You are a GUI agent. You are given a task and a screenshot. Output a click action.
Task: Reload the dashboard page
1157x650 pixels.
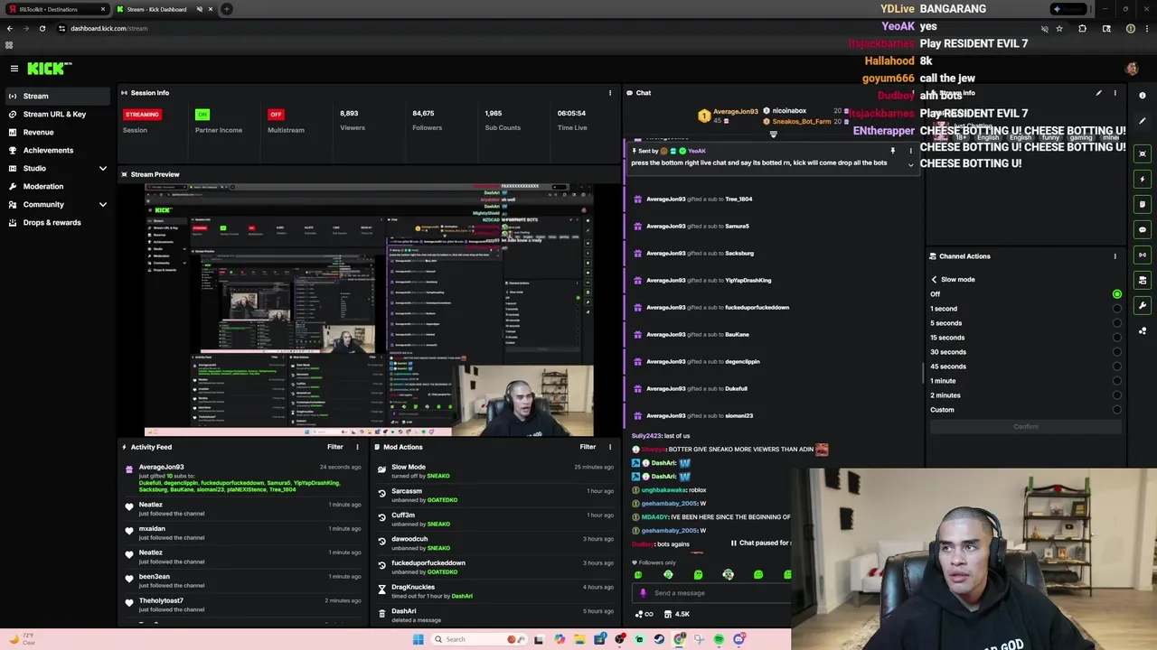coord(42,28)
